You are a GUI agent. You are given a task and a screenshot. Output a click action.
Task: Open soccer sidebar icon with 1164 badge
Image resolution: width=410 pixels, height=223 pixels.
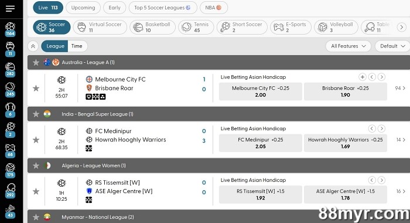coord(10,29)
